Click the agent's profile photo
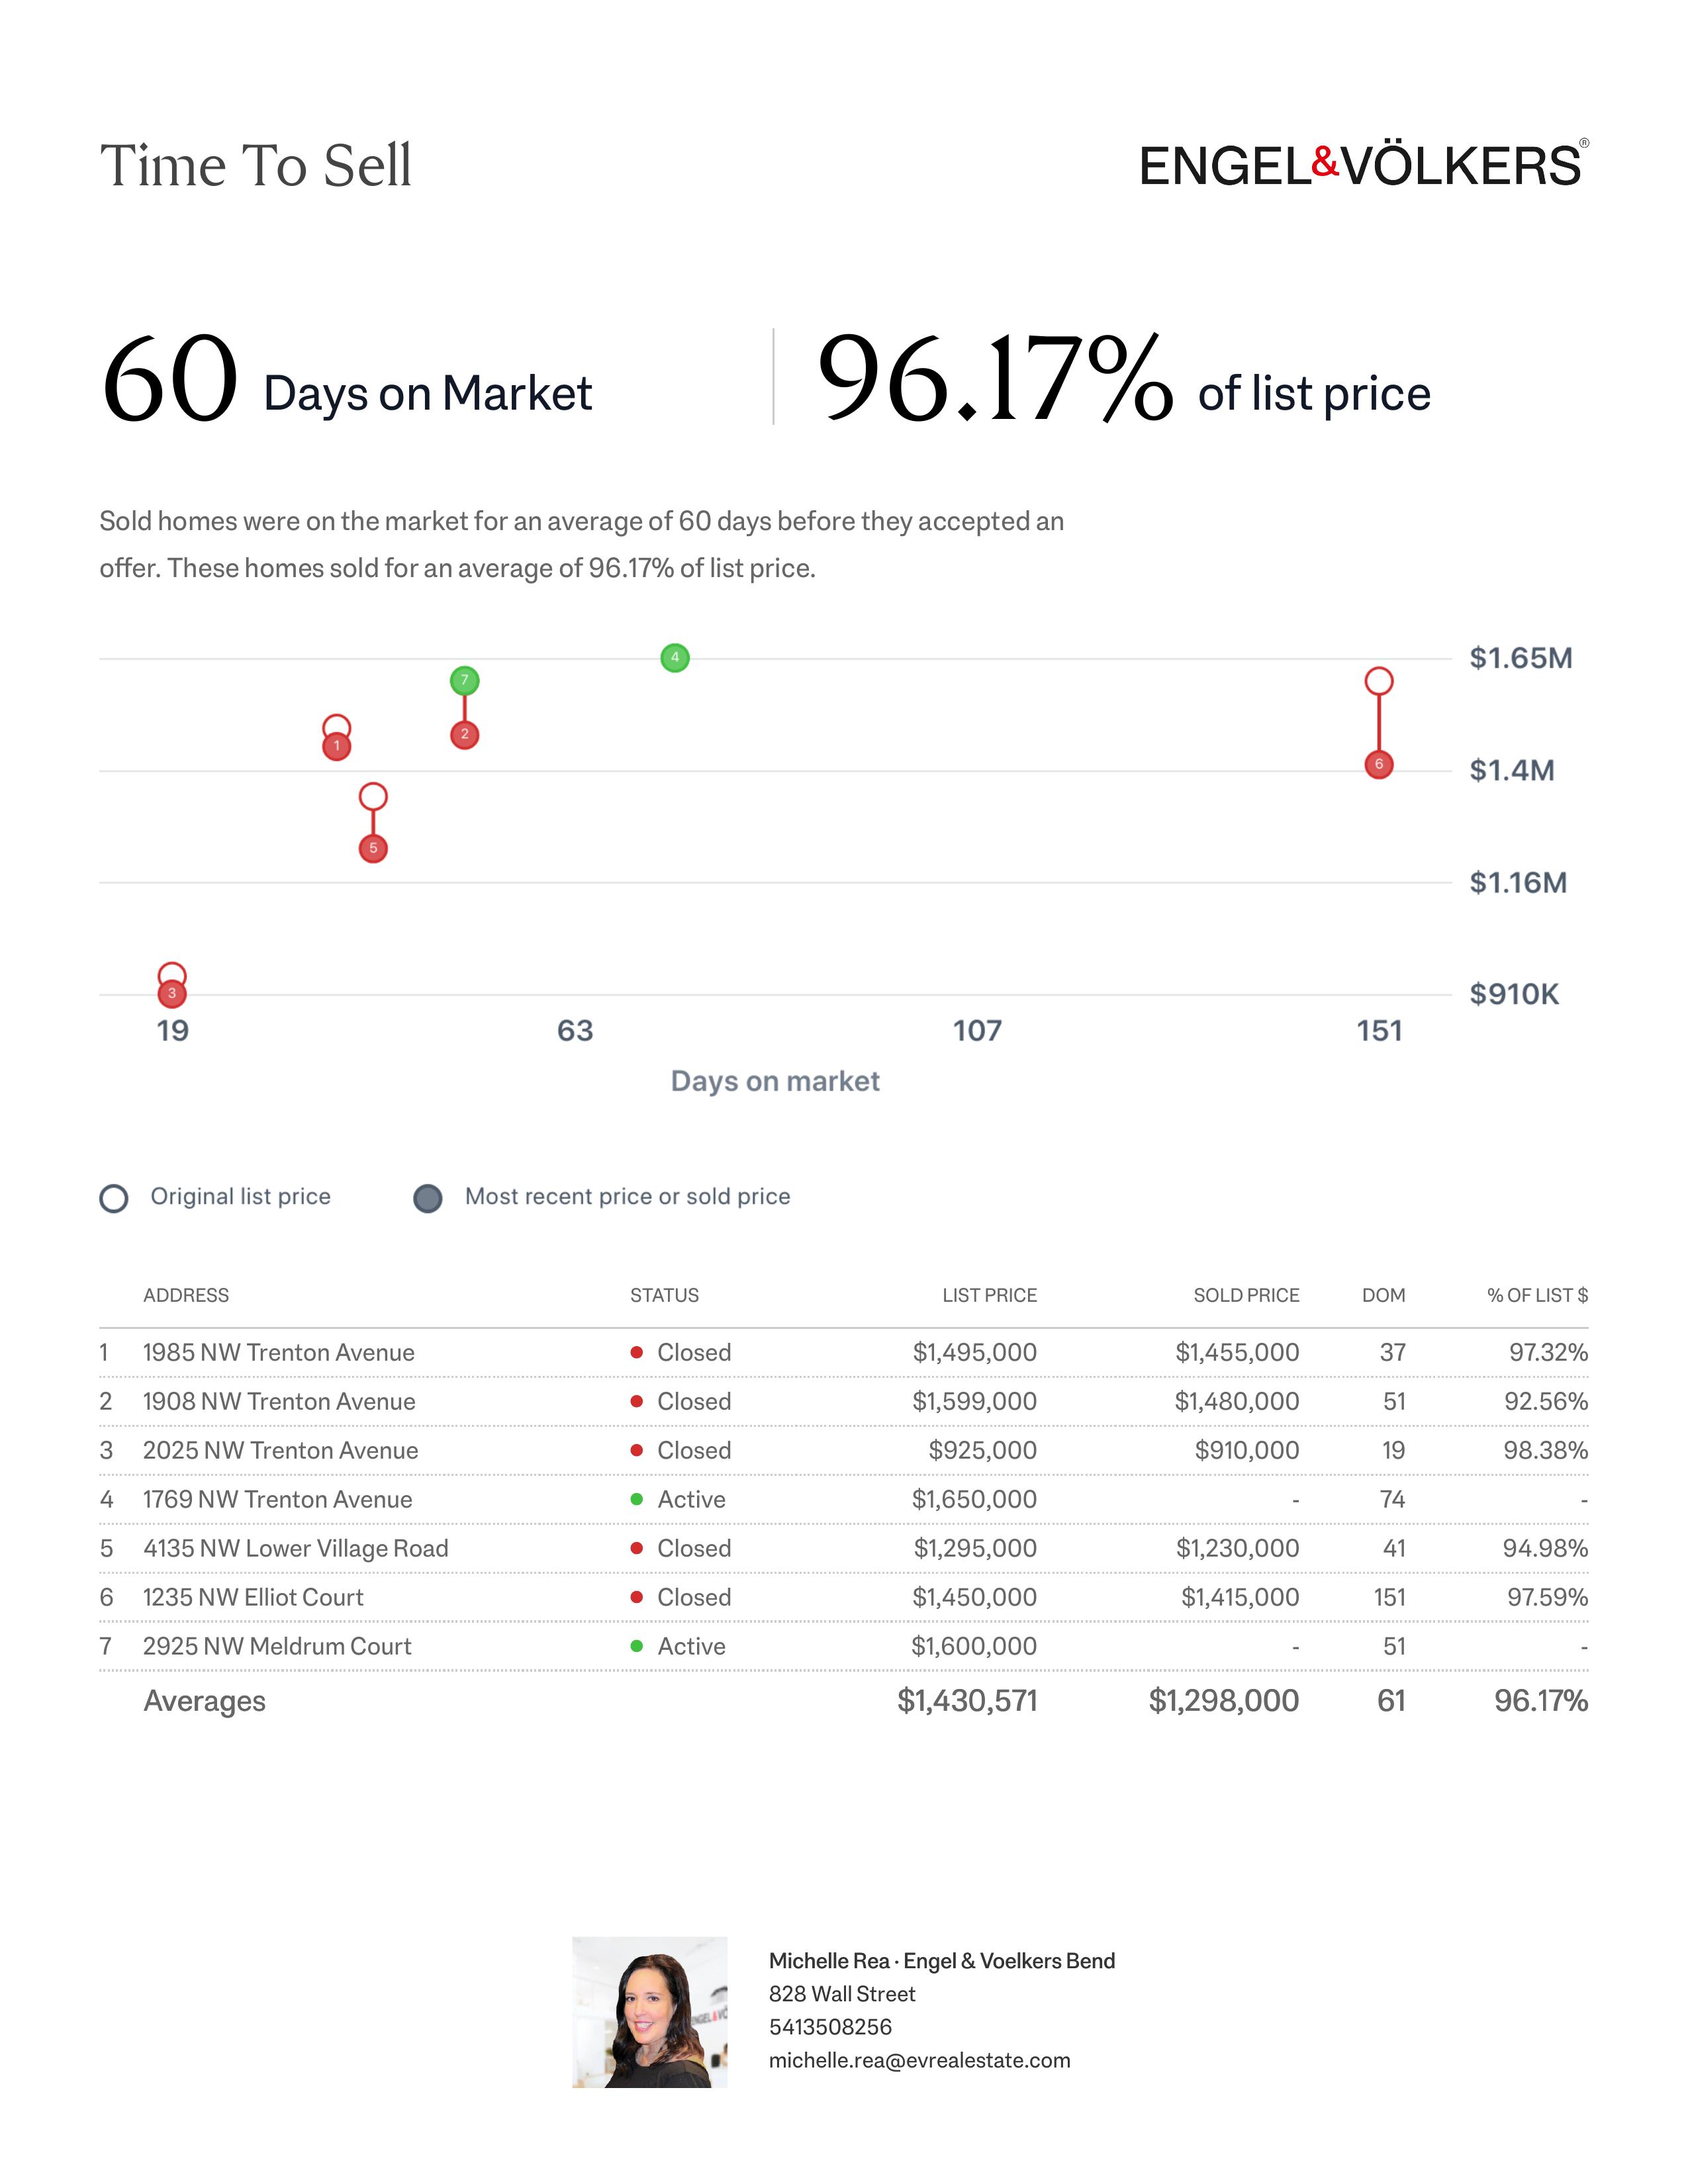The image size is (1688, 2184). (649, 2012)
